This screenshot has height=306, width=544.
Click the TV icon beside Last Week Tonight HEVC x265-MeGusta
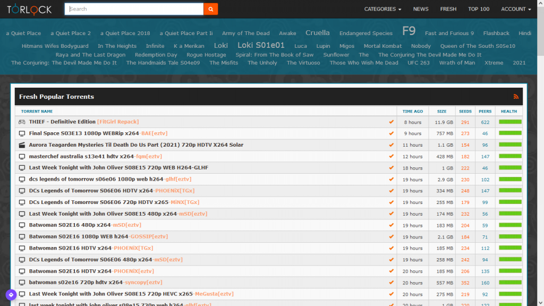pos(22,294)
